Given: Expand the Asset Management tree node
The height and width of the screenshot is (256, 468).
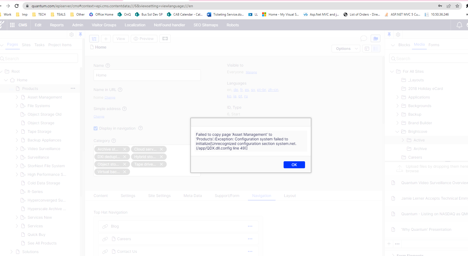Looking at the screenshot, I should pos(17,97).
